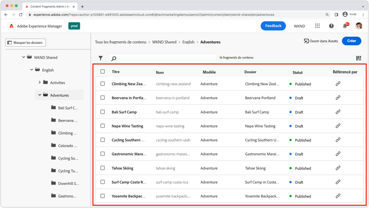The image size is (369, 208).
Task: Sort by the Titre column header
Action: [116, 72]
